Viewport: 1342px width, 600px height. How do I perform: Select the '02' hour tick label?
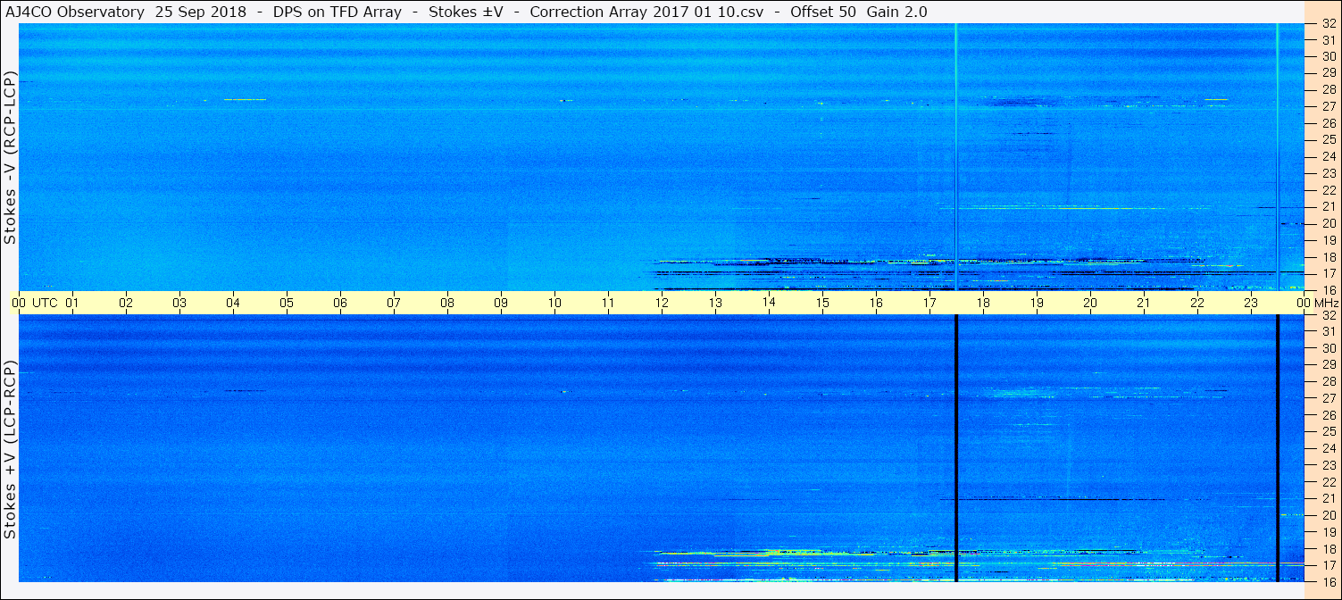[x=126, y=303]
